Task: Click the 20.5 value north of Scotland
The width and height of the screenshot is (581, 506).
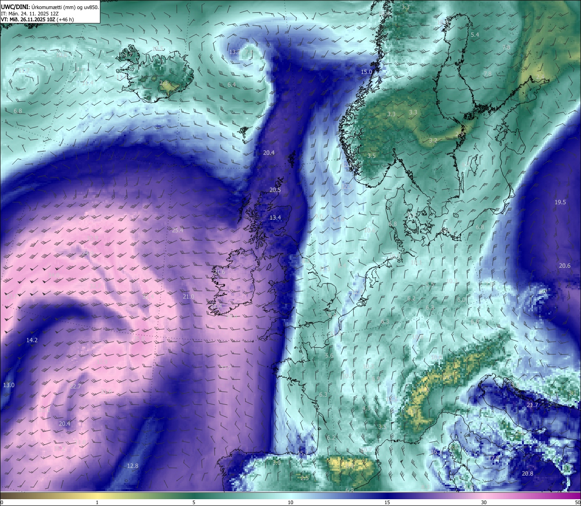Action: tap(275, 190)
